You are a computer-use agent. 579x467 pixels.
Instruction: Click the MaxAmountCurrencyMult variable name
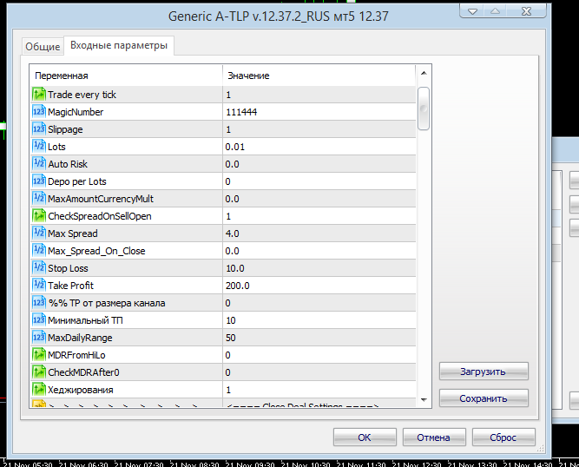101,199
